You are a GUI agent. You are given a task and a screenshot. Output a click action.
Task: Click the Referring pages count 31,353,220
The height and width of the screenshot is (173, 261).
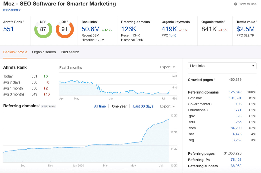[x=232, y=153]
